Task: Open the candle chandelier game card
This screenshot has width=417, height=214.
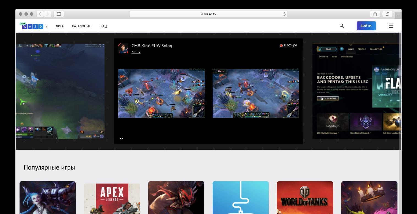Action: (369, 198)
